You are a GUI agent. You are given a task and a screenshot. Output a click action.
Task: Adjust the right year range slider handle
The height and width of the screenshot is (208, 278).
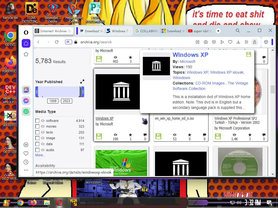point(83,92)
